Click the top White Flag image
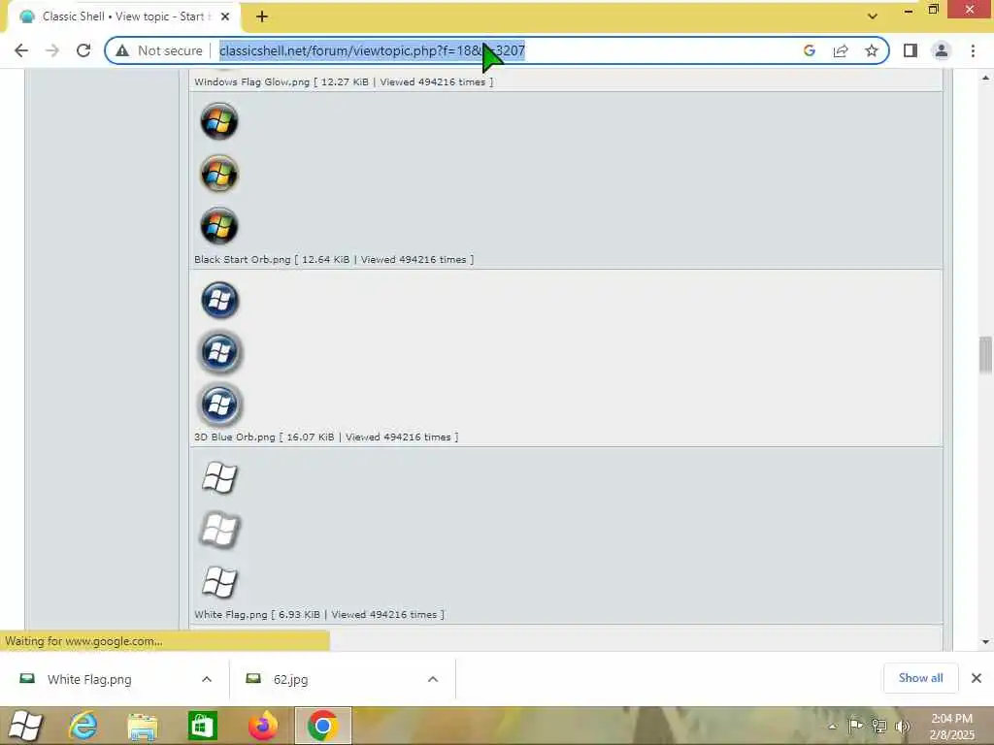This screenshot has height=745, width=994. pyautogui.click(x=220, y=477)
